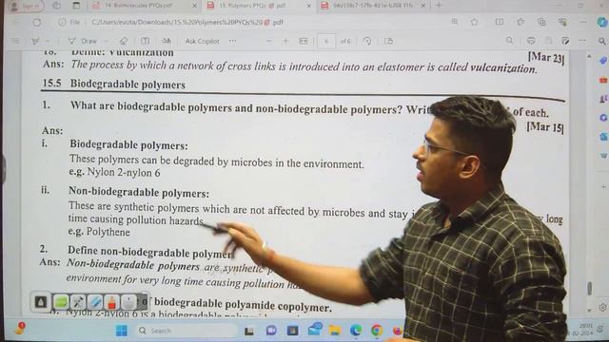This screenshot has height=342, width=609.
Task: Add a sidebar app with plus icon
Action: [604, 186]
